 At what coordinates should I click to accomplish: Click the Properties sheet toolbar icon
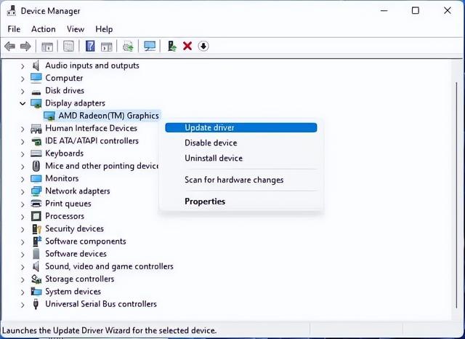(69, 47)
